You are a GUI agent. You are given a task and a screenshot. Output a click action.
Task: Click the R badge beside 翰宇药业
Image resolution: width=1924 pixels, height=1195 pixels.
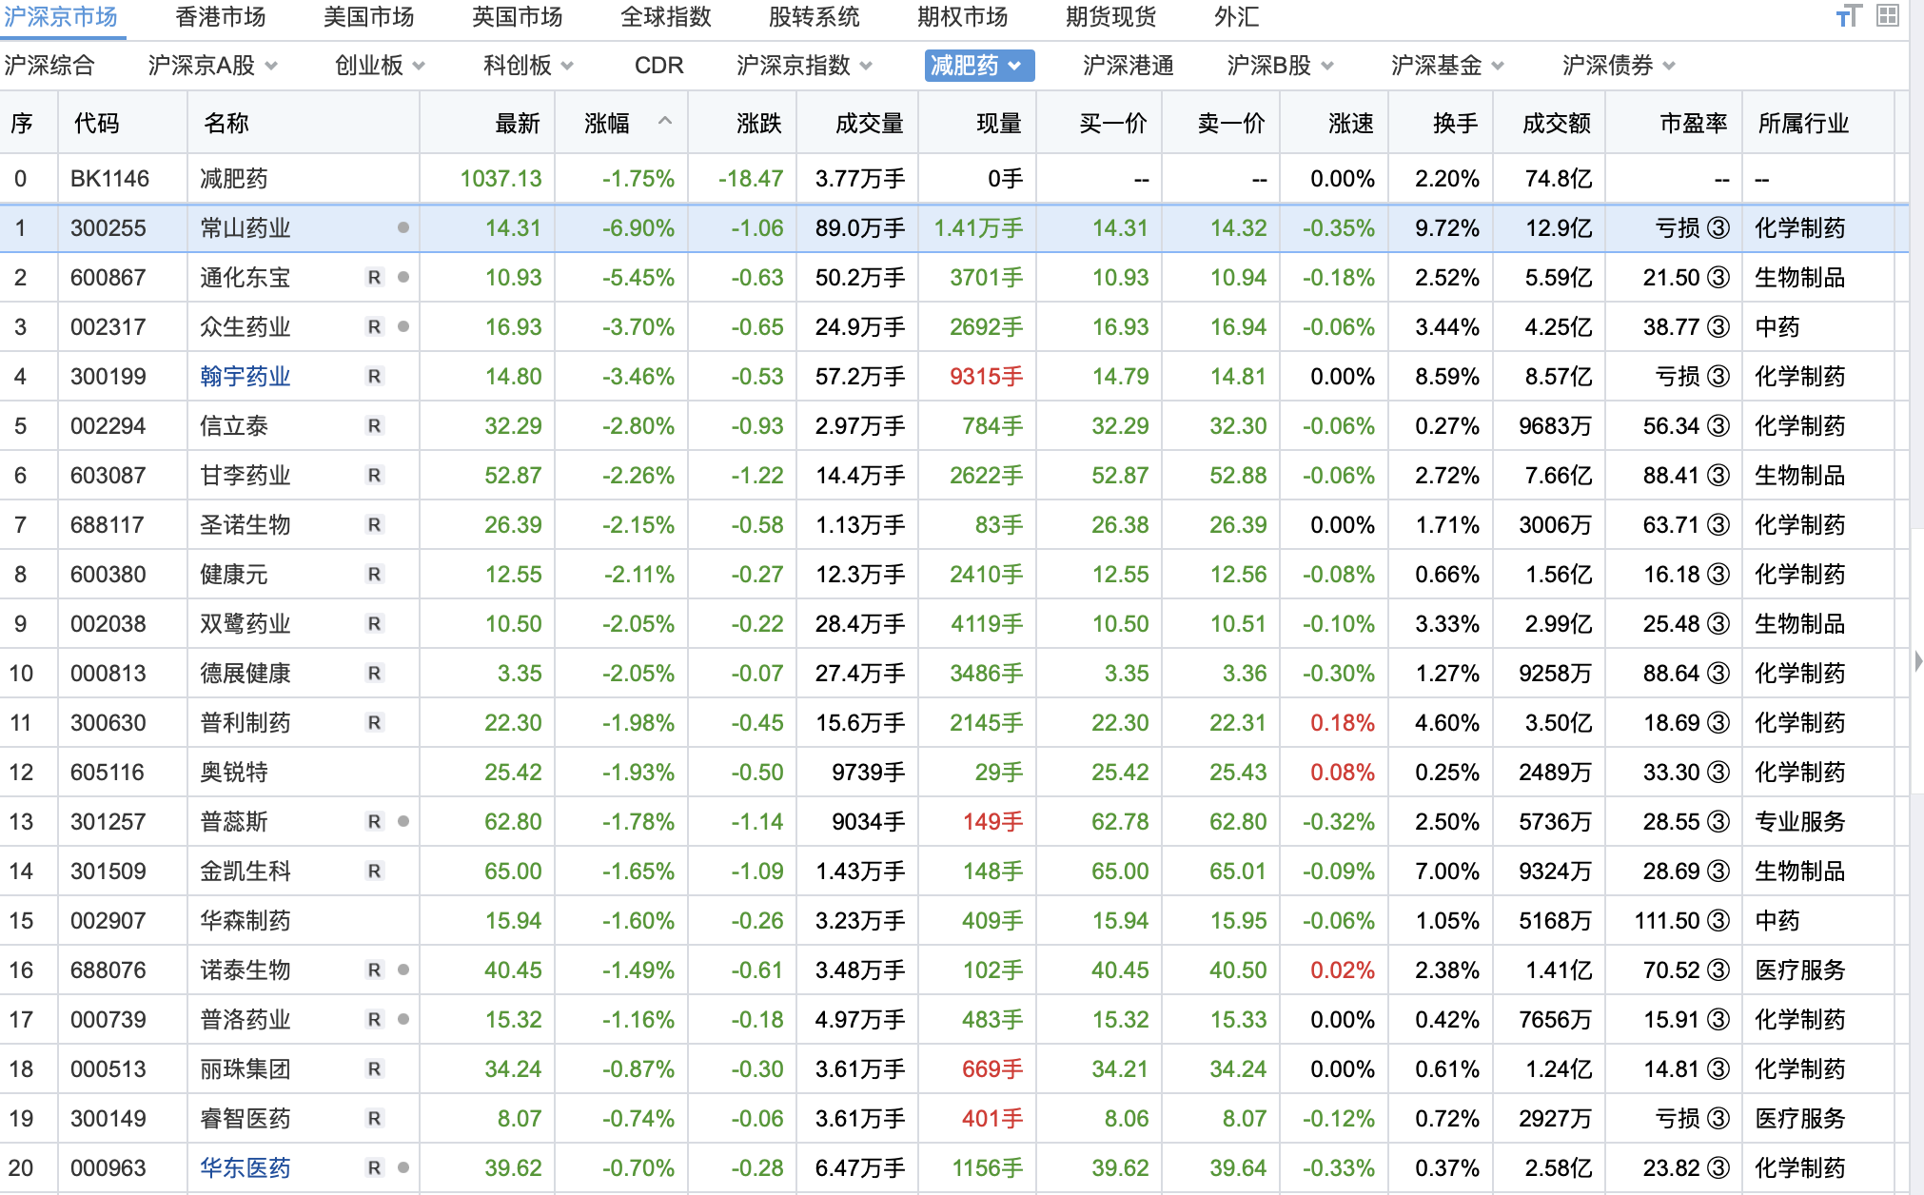(x=375, y=377)
